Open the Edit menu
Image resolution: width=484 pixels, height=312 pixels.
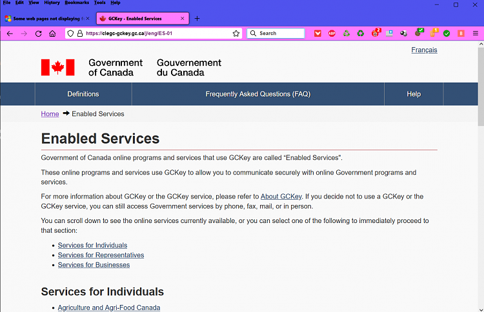tap(19, 3)
